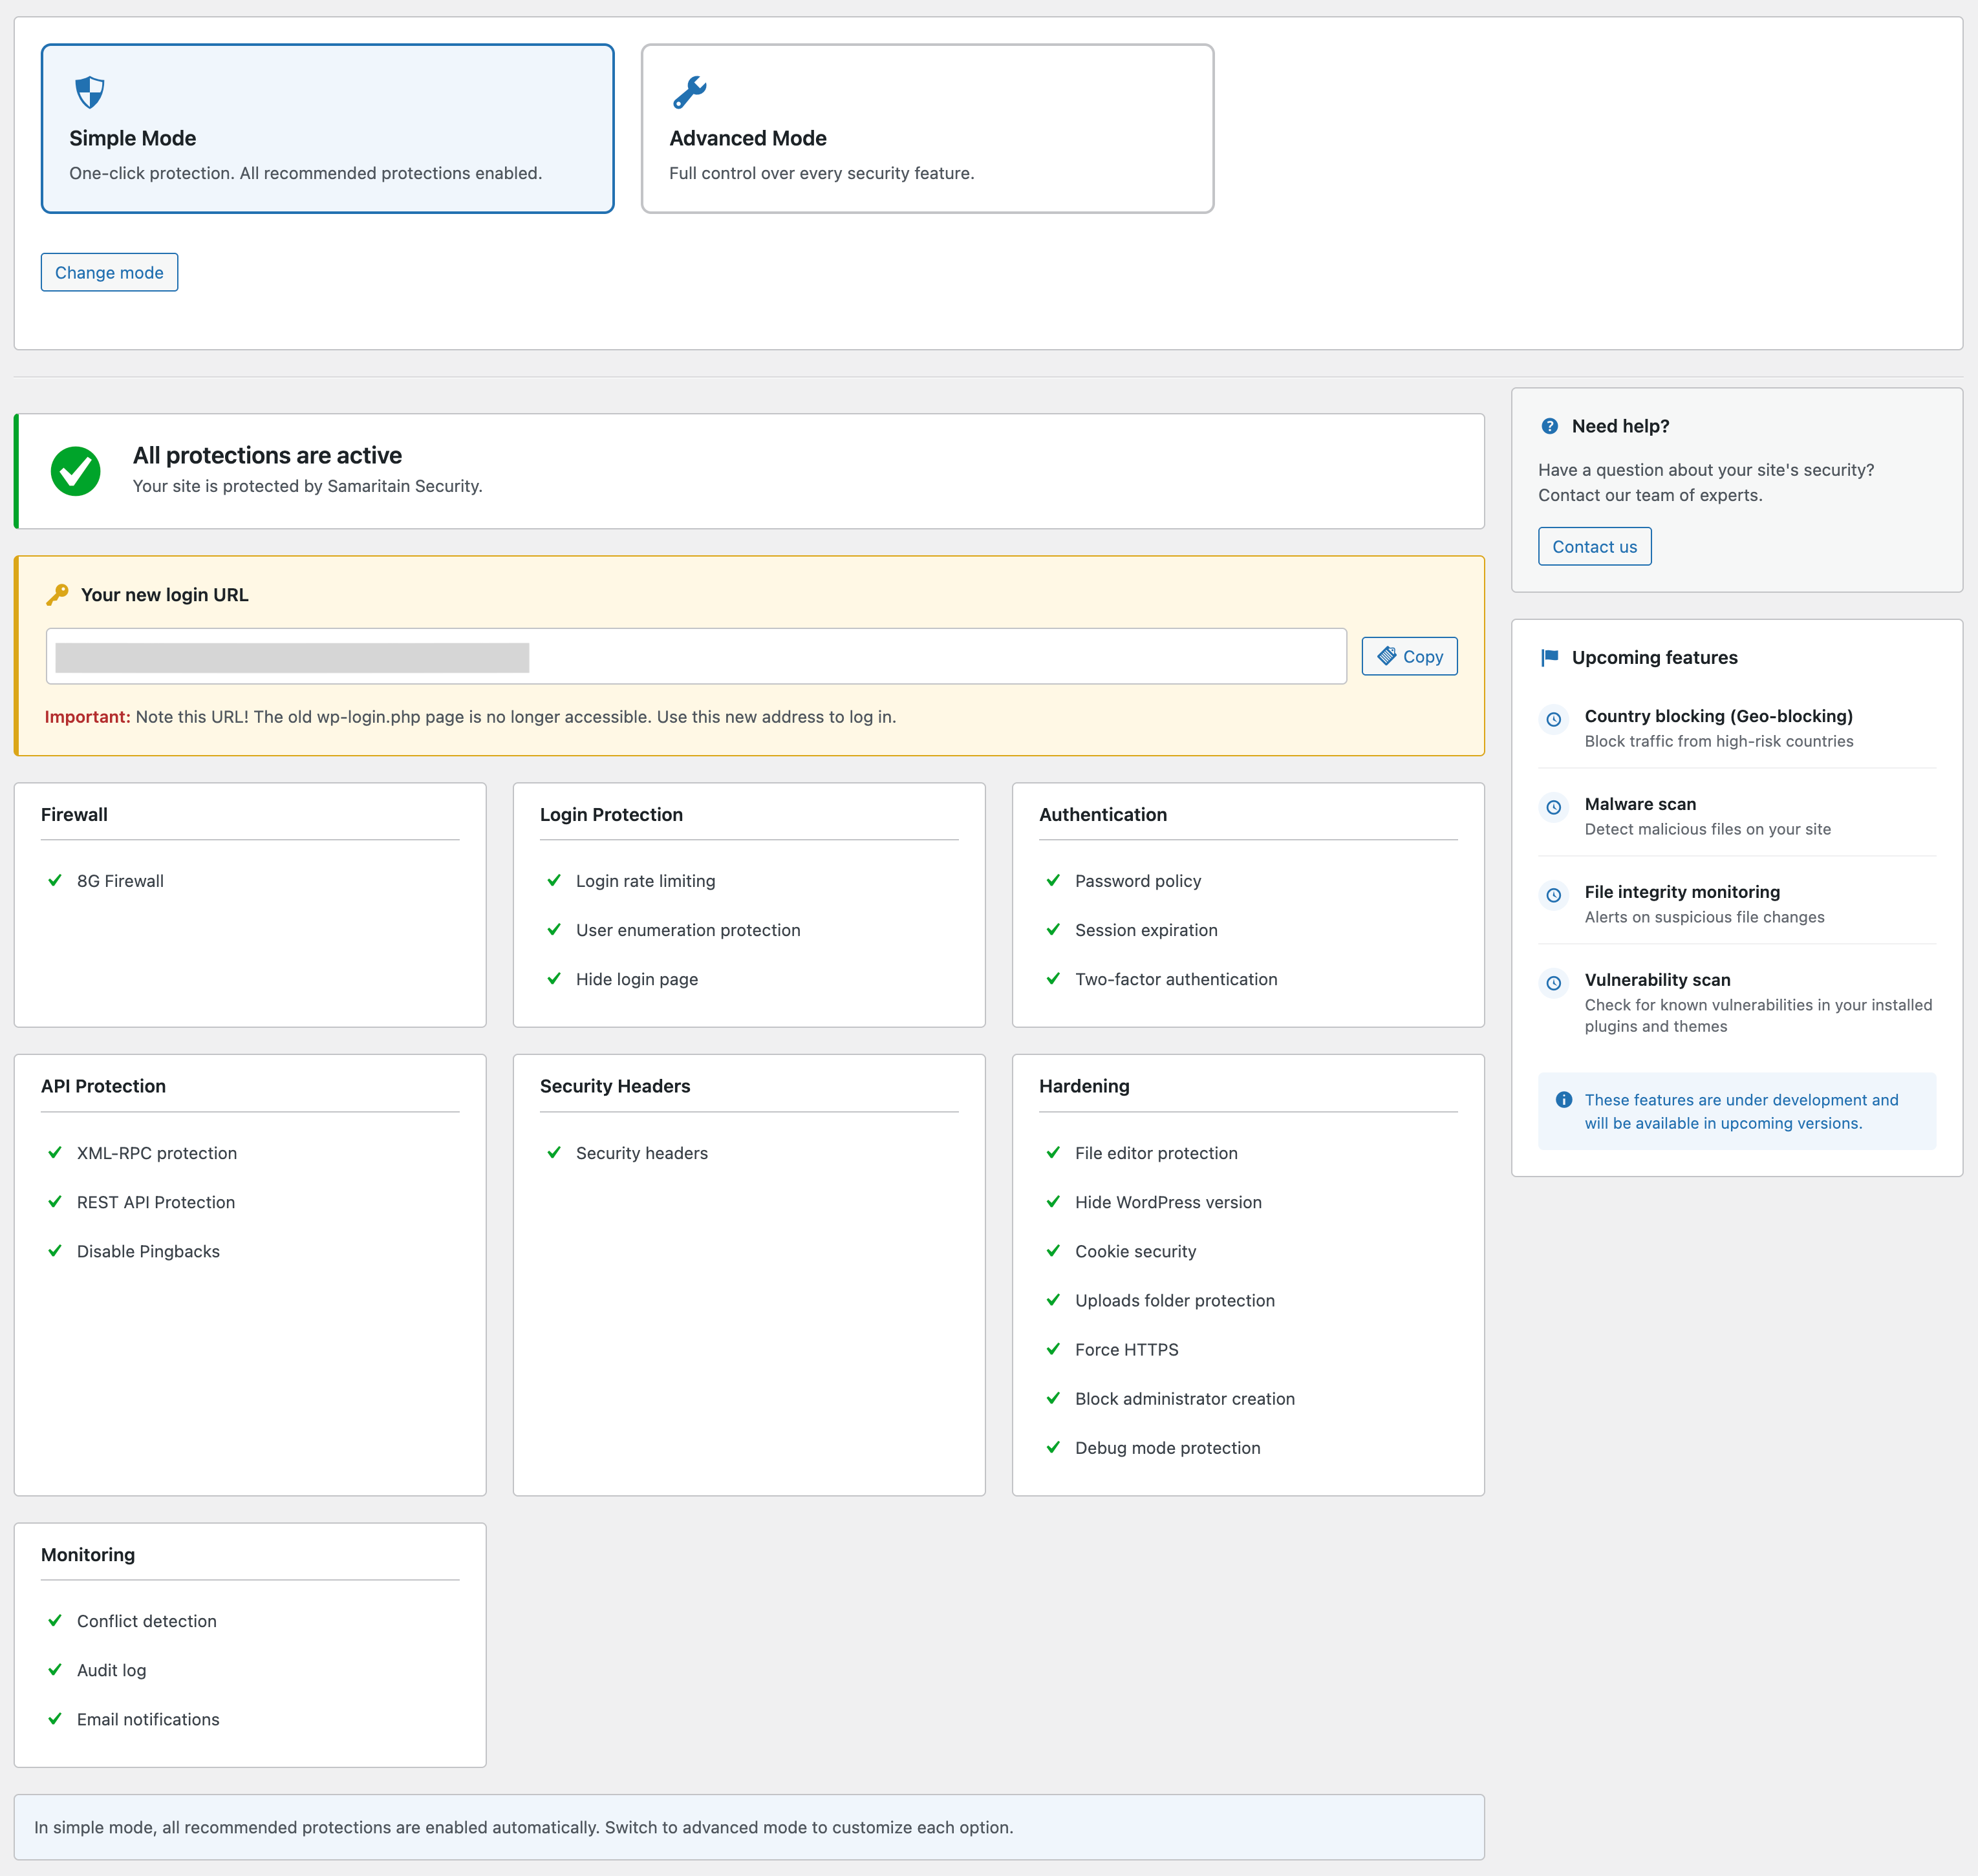
Task: Click the flag icon beside Upcoming features
Action: [1550, 658]
